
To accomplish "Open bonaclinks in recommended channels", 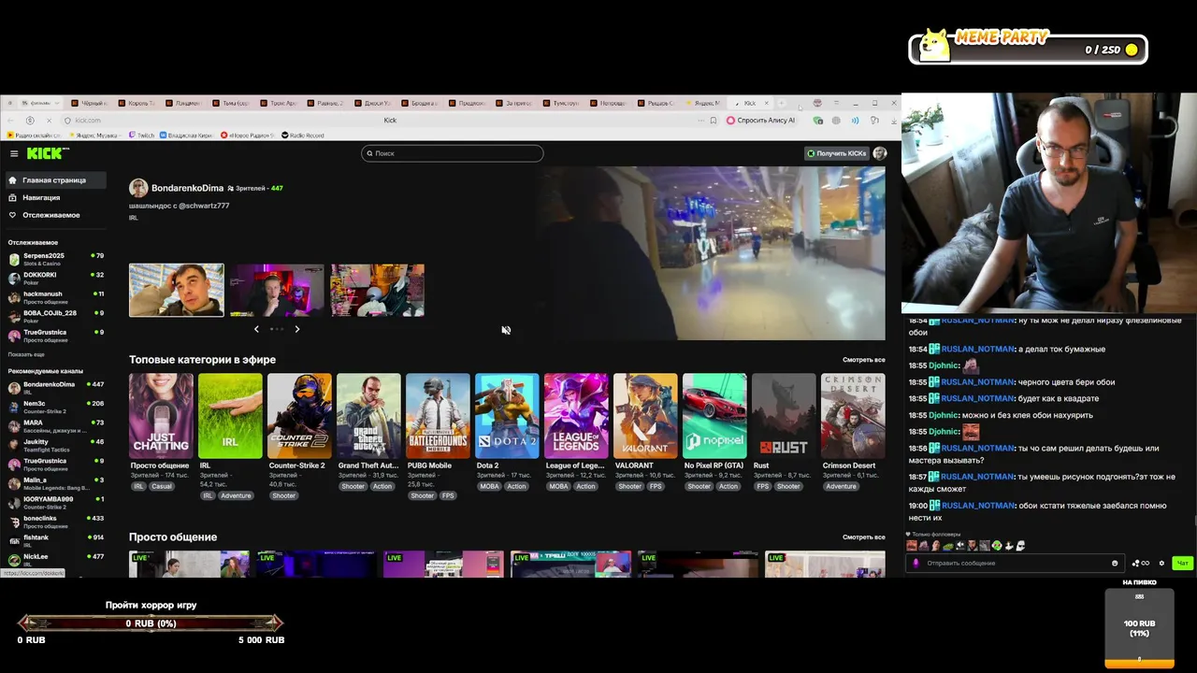I will [54, 521].
